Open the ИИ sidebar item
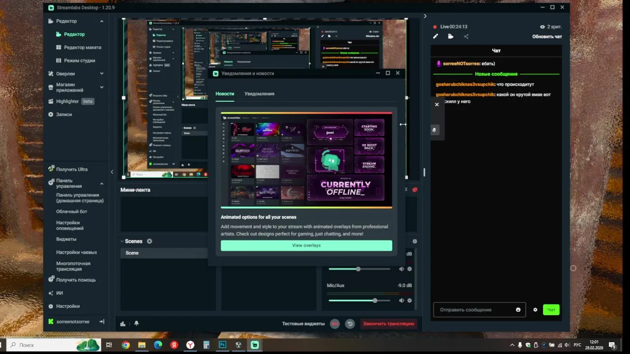Screen dimensions: 630x354 coord(59,293)
